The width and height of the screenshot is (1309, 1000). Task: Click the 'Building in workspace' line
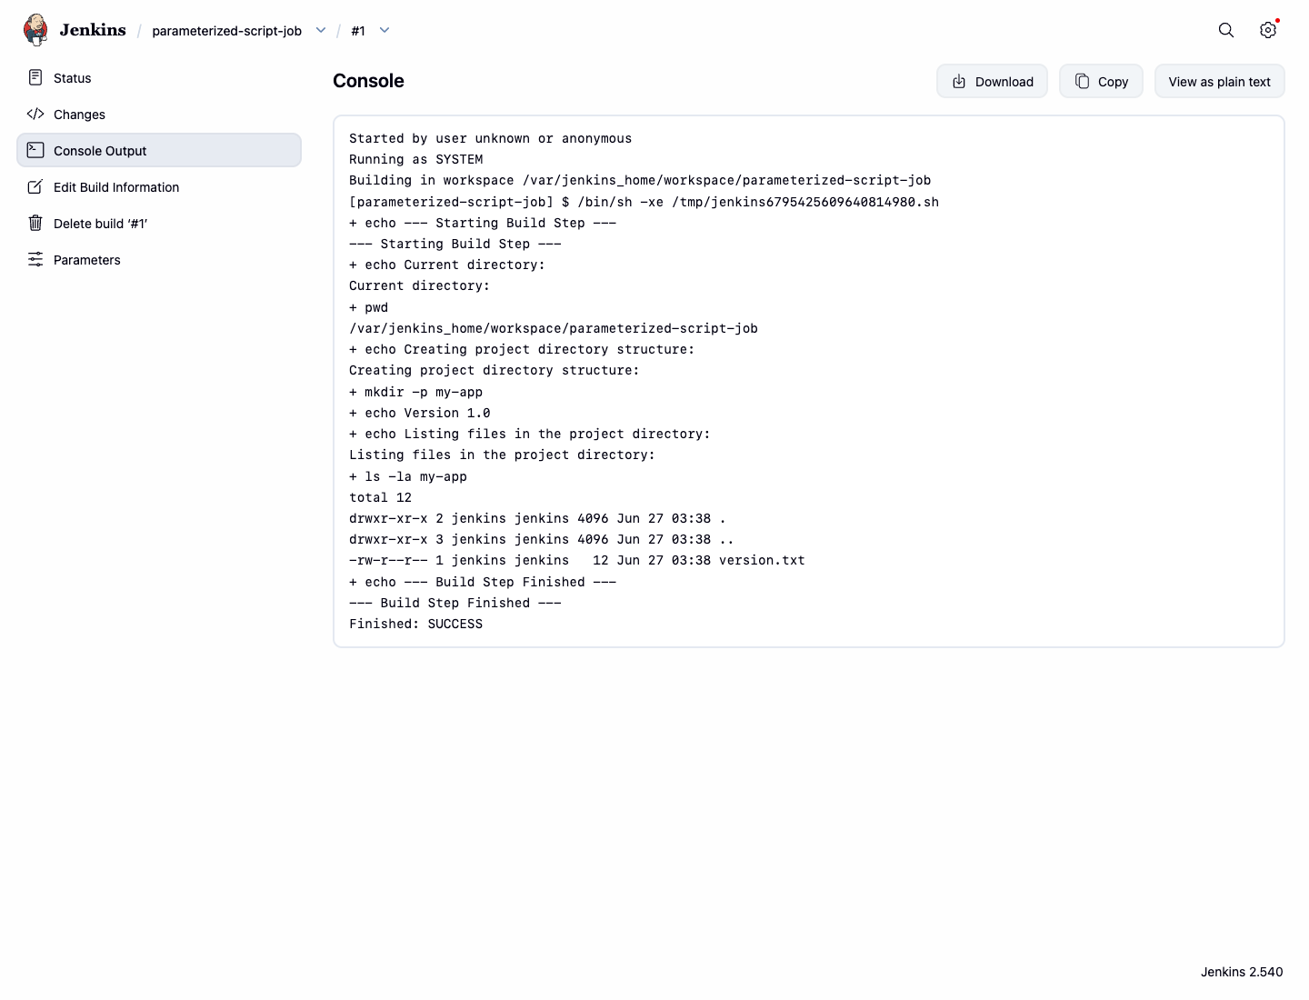pos(640,180)
